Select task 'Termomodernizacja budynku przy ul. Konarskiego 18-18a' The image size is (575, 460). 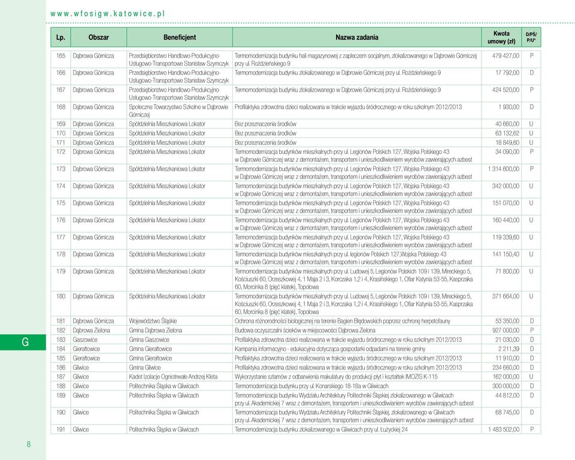(x=311, y=386)
